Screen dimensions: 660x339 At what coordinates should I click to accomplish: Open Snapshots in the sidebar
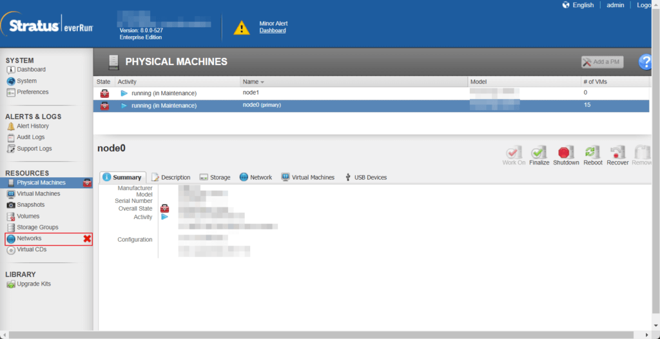click(x=26, y=205)
